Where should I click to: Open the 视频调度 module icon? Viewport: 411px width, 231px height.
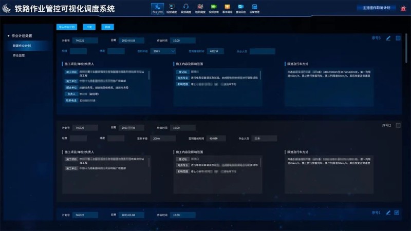pyautogui.click(x=172, y=8)
